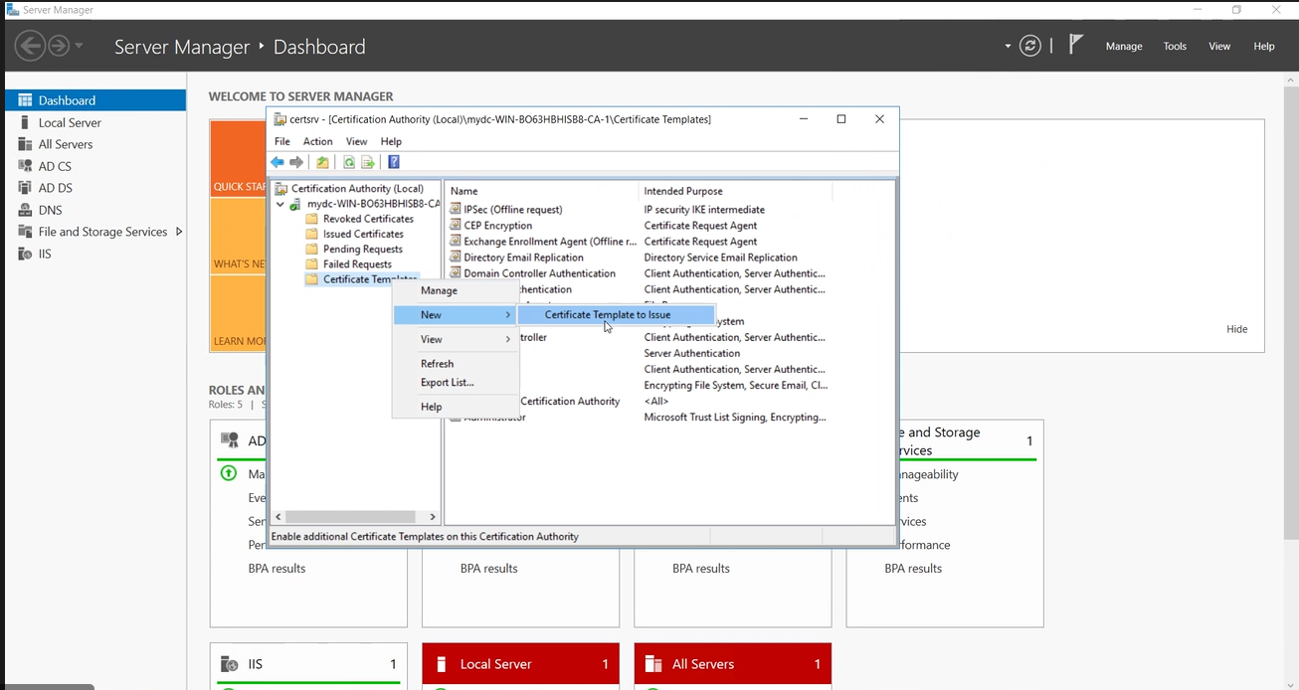The height and width of the screenshot is (690, 1299).
Task: Click the Failed Requests folder icon
Action: pyautogui.click(x=312, y=264)
